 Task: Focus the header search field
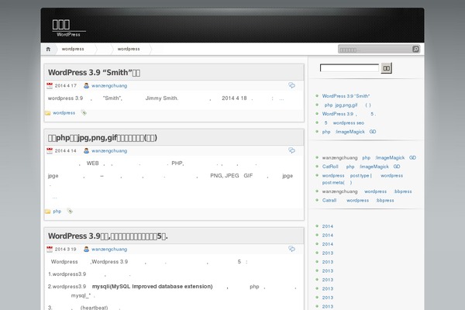[375, 50]
